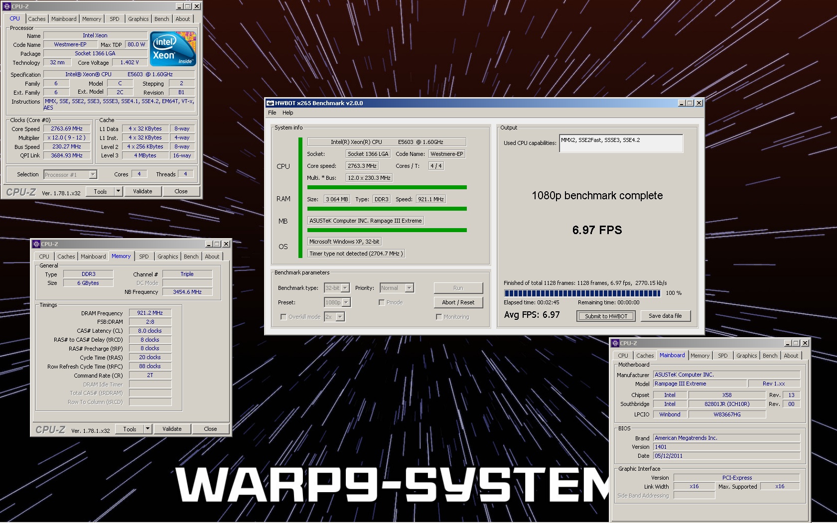The width and height of the screenshot is (837, 523).
Task: Click the benchmark progress bar at 100%
Action: tap(582, 293)
